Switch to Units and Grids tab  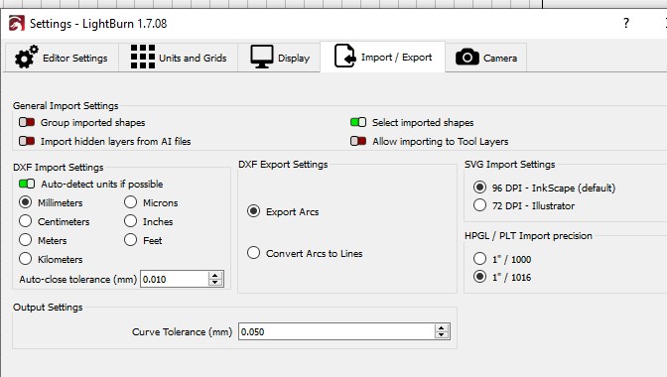[179, 57]
